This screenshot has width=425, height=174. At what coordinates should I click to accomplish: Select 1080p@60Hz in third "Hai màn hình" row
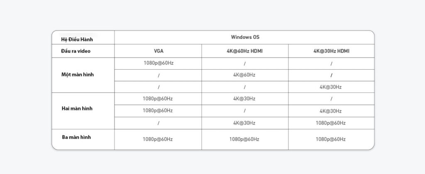point(331,123)
